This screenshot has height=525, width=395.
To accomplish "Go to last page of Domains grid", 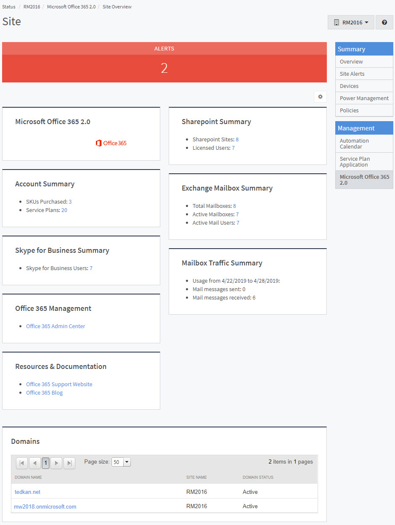I will click(x=69, y=463).
